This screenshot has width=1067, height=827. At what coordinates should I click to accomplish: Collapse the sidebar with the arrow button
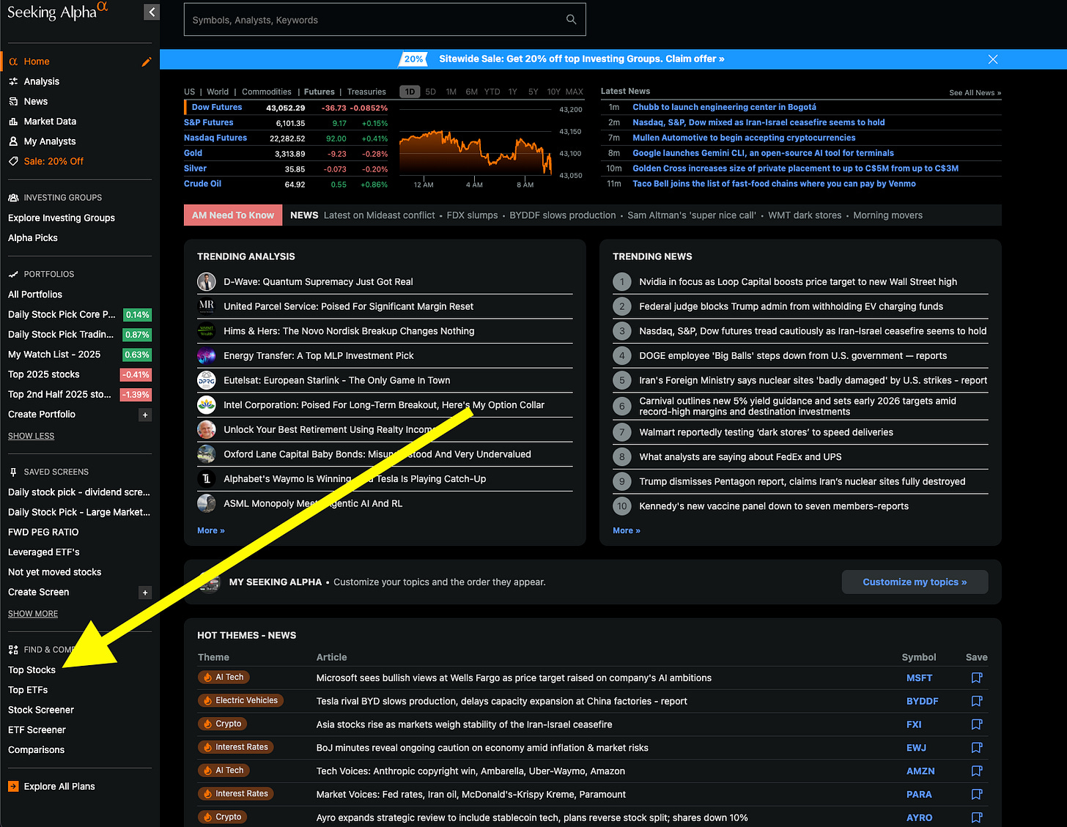tap(151, 12)
